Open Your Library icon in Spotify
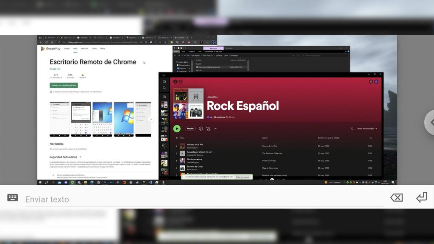 (x=164, y=97)
